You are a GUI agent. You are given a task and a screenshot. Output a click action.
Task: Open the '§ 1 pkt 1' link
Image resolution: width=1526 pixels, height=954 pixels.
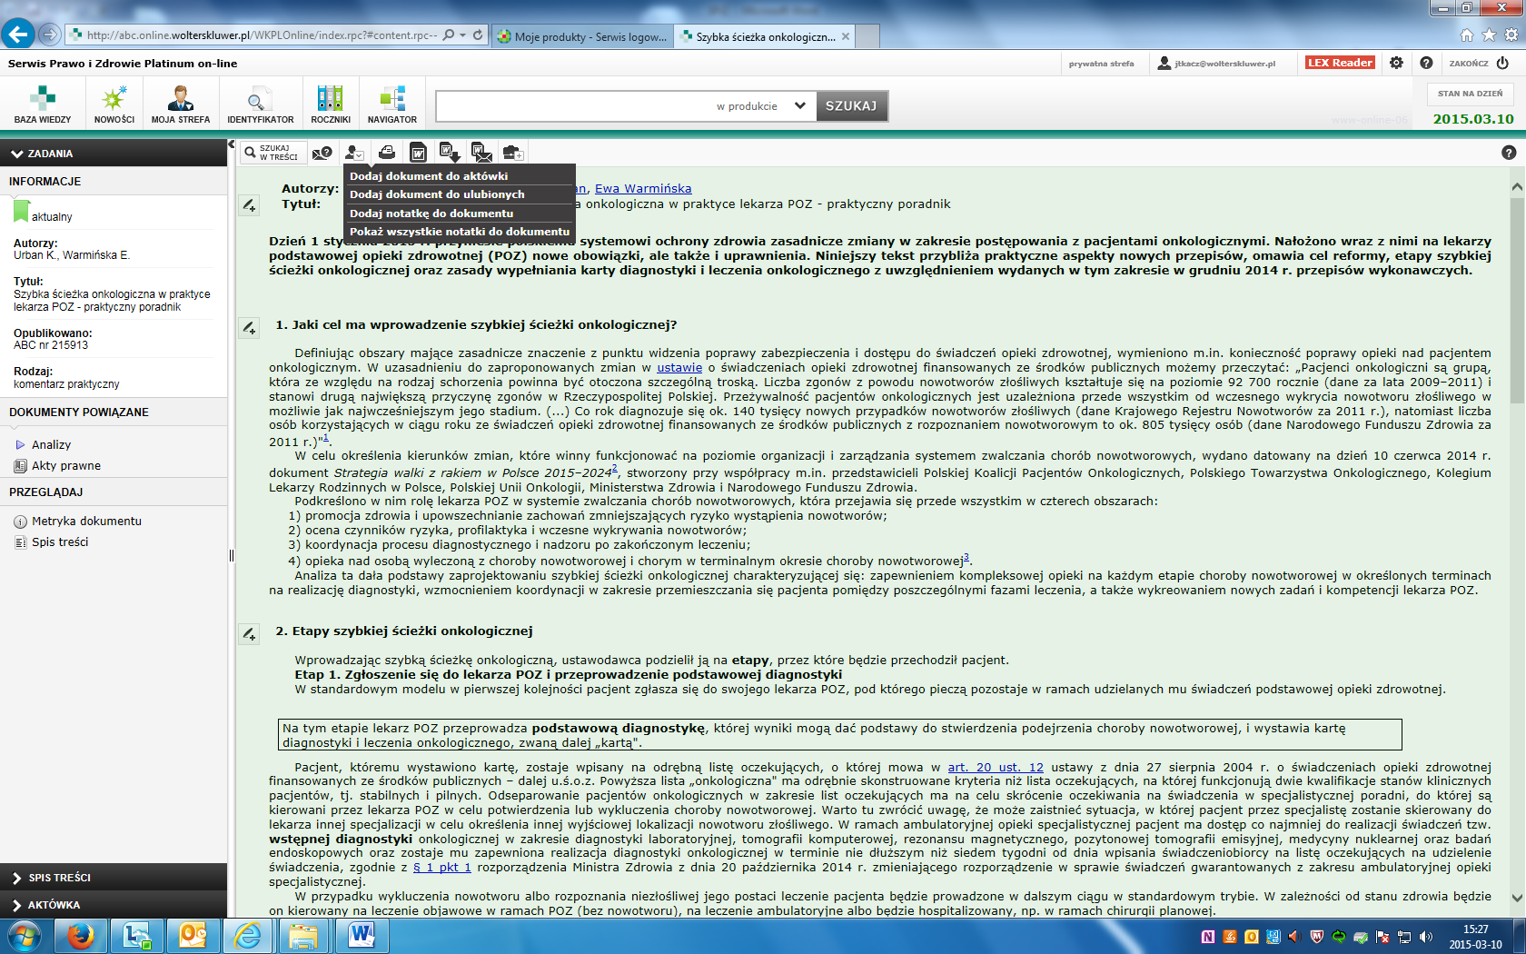click(x=441, y=867)
